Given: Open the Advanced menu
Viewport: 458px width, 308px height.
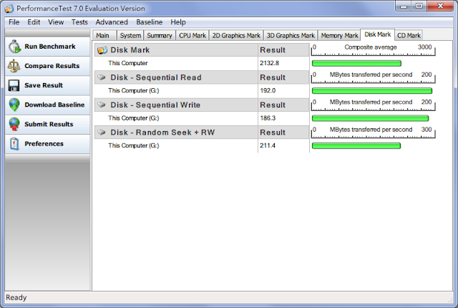Looking at the screenshot, I should pyautogui.click(x=112, y=22).
